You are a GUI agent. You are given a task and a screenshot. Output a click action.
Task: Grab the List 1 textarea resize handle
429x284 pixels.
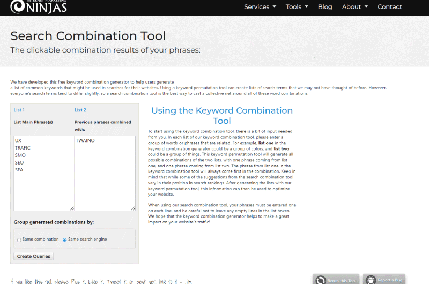[x=72, y=208]
